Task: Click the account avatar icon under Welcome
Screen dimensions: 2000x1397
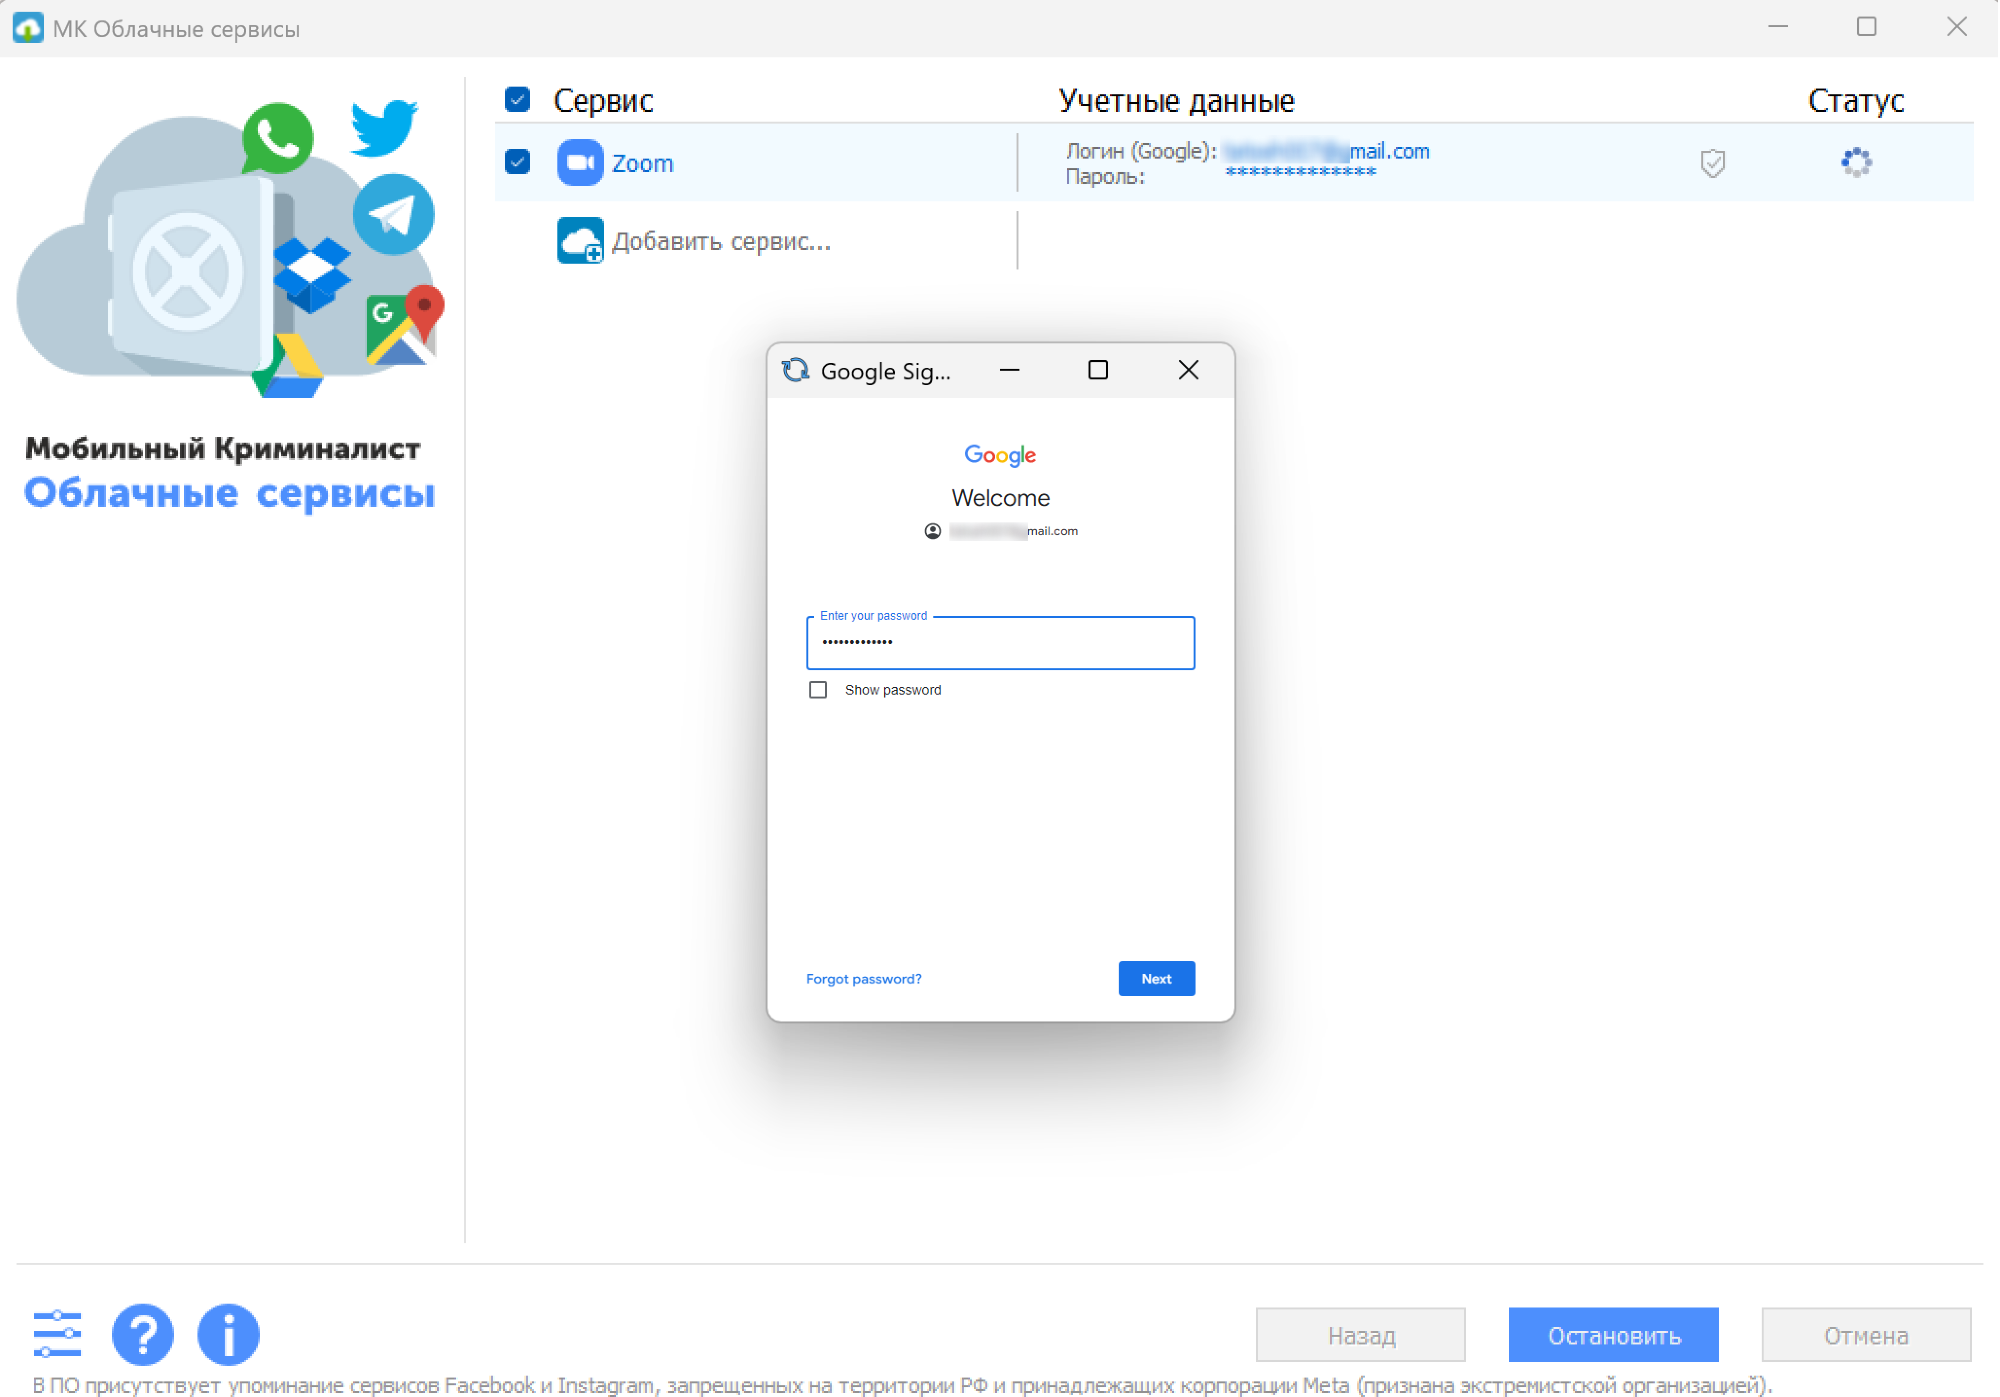Action: (x=932, y=531)
